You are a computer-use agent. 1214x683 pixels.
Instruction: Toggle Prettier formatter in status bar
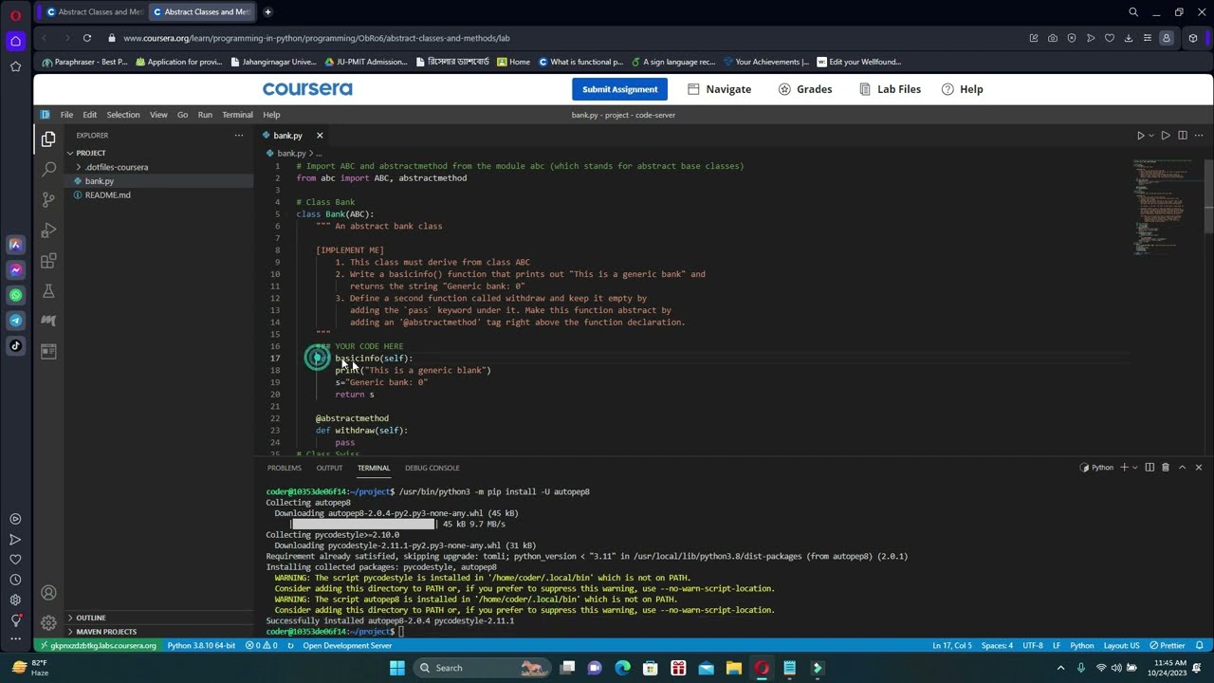coord(1168,646)
